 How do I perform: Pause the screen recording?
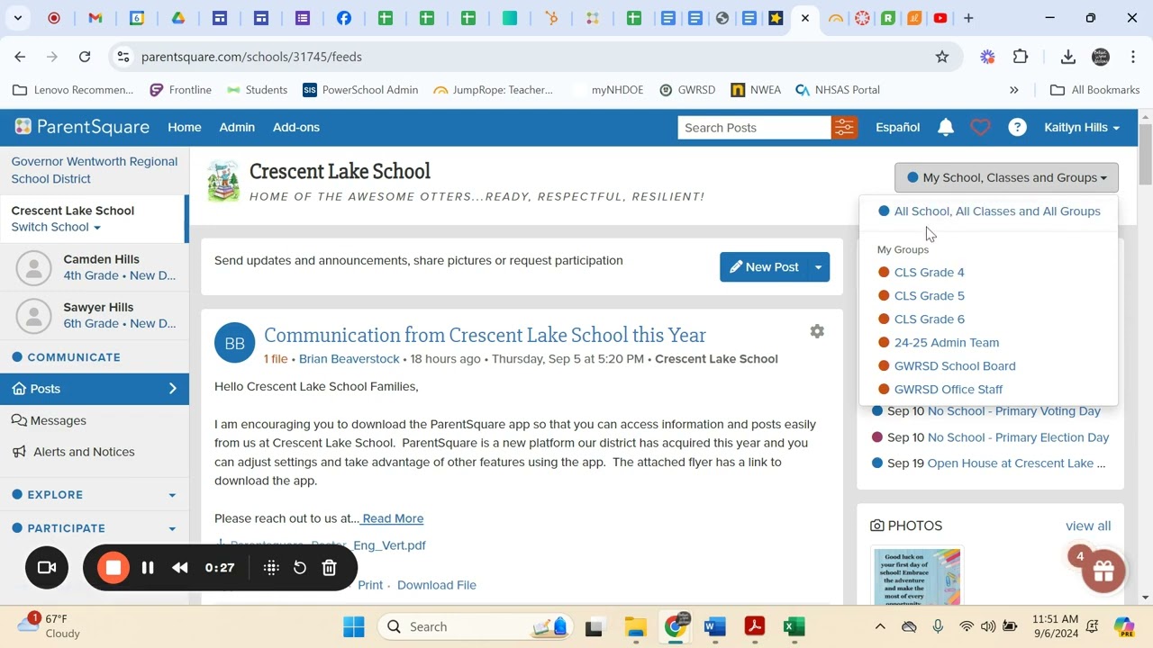tap(148, 568)
